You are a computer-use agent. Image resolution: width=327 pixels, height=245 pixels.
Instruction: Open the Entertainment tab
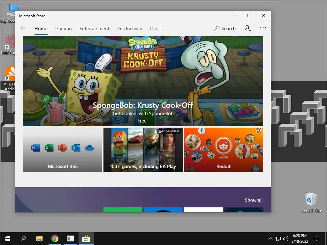[94, 28]
